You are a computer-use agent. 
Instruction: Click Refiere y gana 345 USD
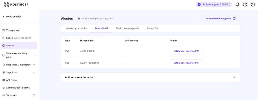pyautogui.click(x=214, y=4)
